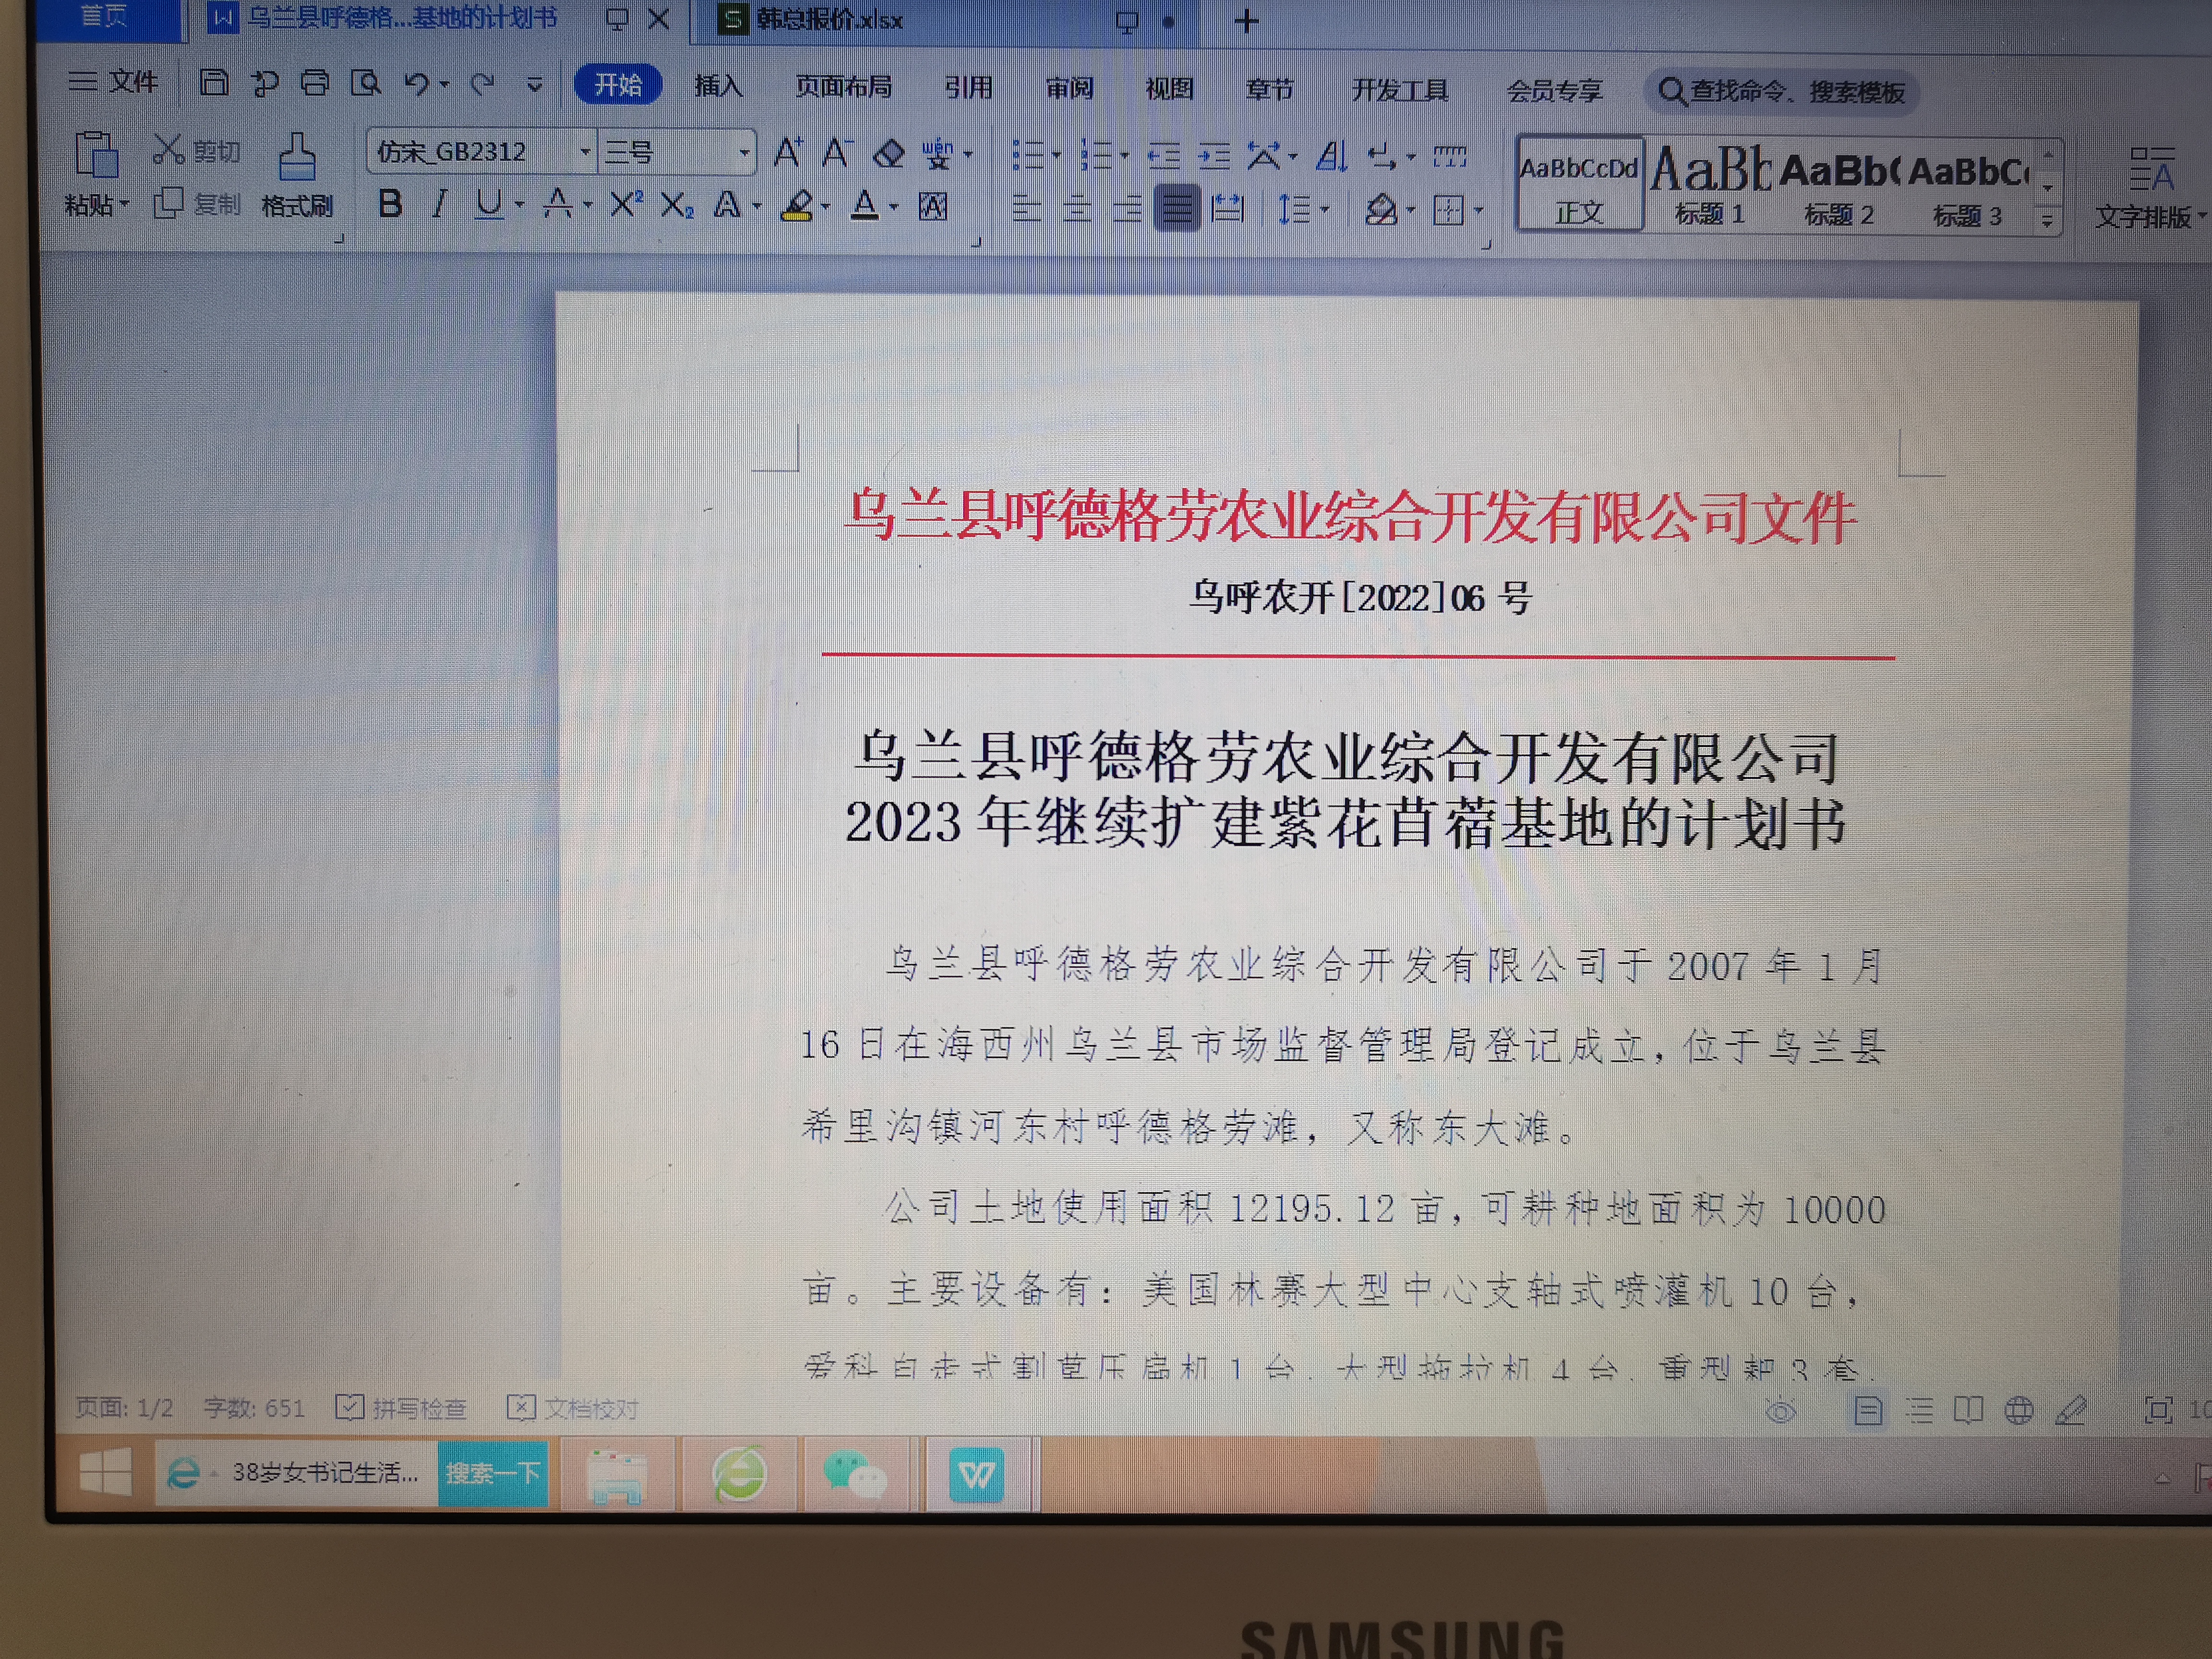Toggle Underline formatting

click(489, 204)
